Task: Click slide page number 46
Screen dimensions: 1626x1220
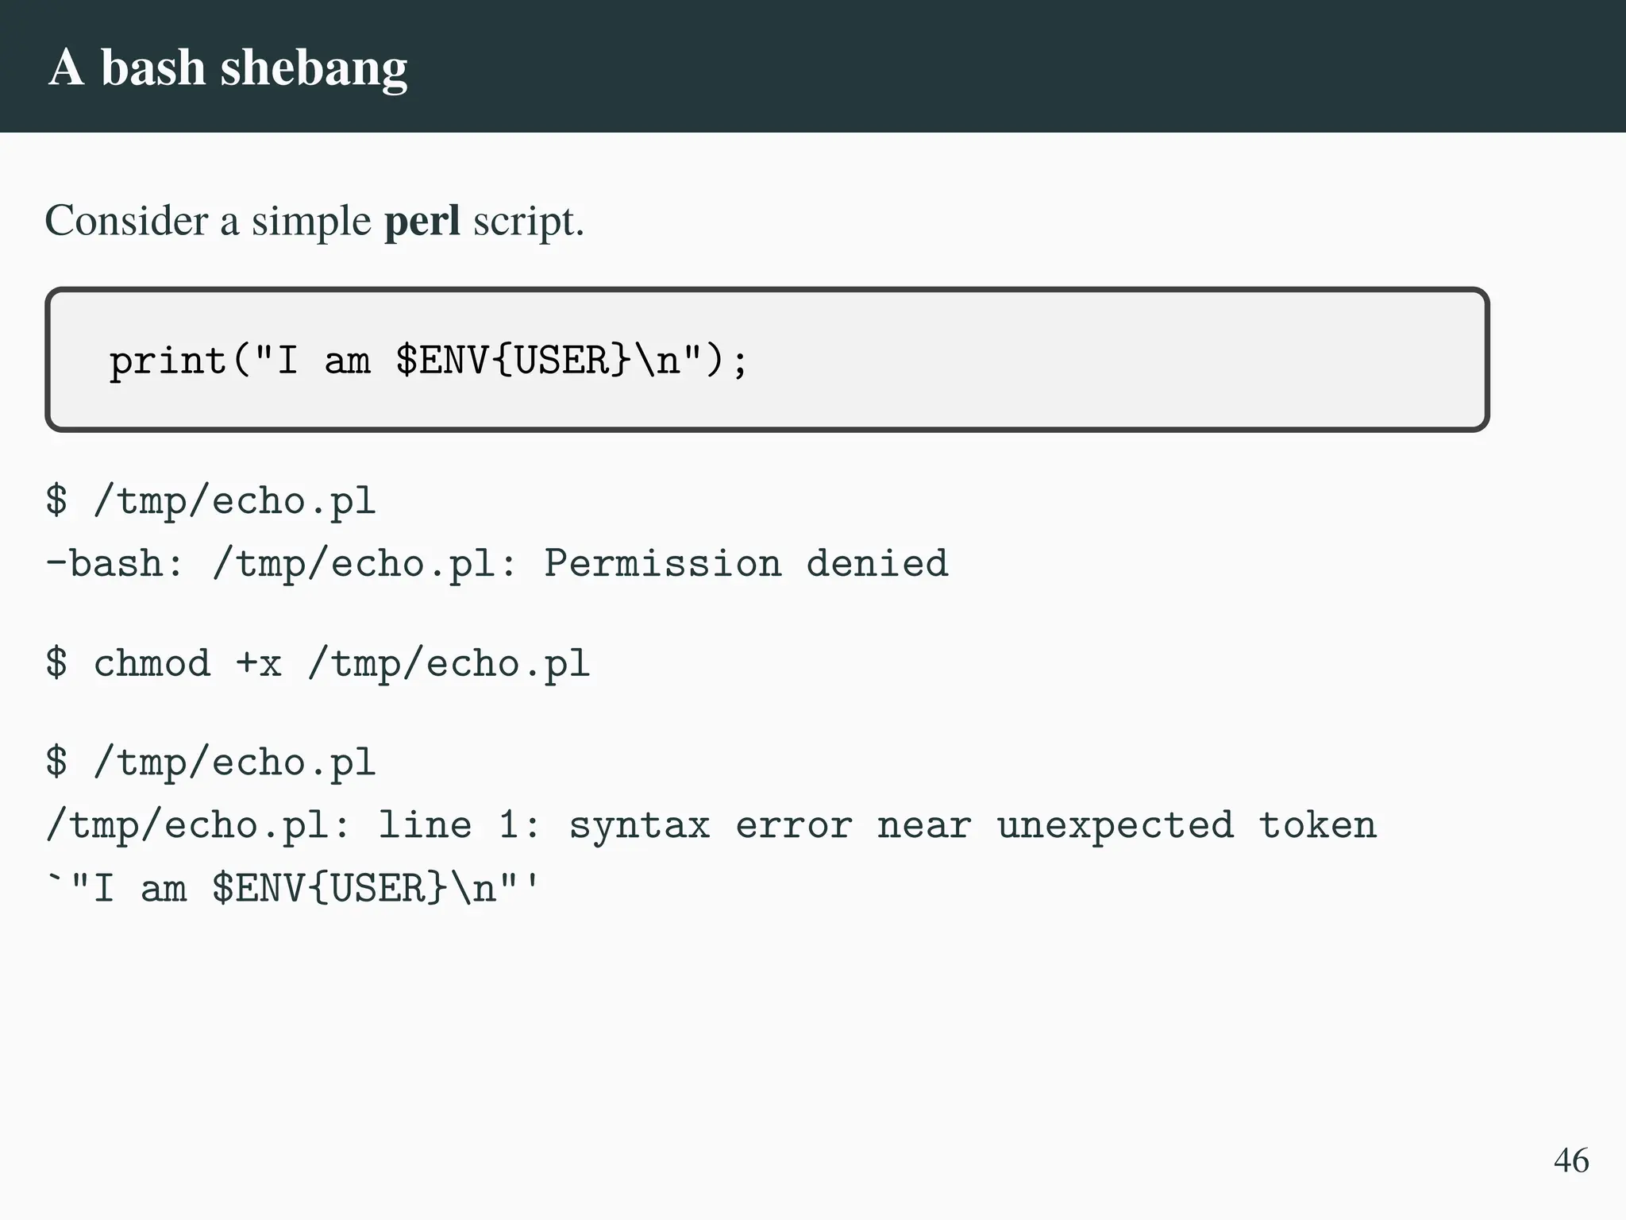Action: click(x=1570, y=1160)
